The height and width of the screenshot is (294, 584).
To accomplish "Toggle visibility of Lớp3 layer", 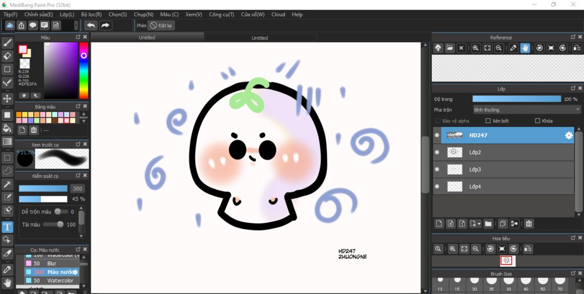I will (x=437, y=169).
